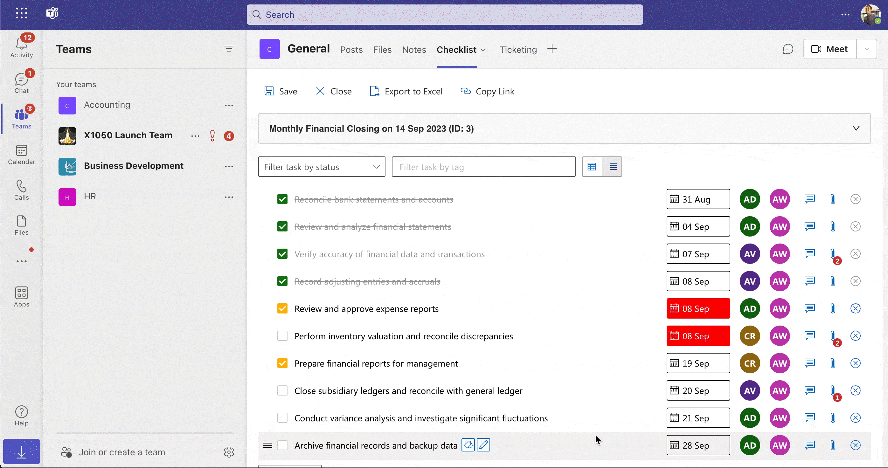
Task: Open comments for Reconcile bank statements task
Action: click(x=810, y=199)
